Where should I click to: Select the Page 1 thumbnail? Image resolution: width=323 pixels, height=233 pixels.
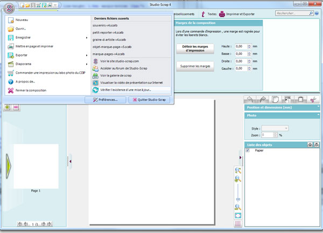pyautogui.click(x=36, y=166)
